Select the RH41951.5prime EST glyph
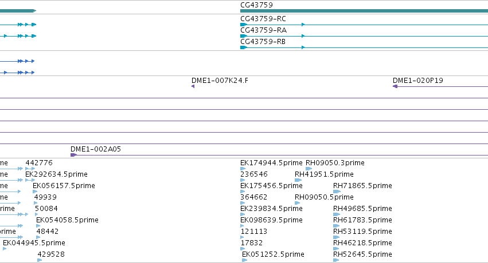488x263 pixels. point(298,180)
